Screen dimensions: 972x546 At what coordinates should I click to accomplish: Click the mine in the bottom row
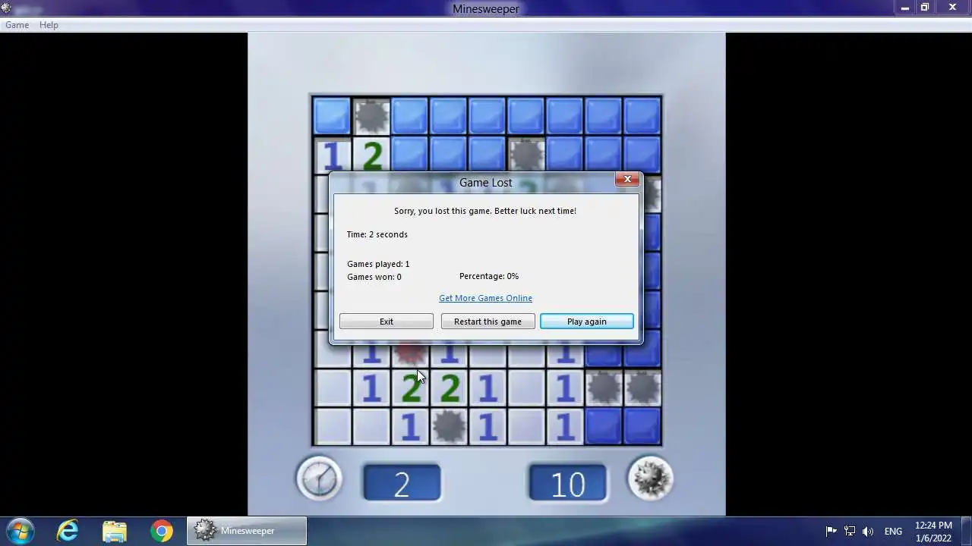tap(449, 426)
